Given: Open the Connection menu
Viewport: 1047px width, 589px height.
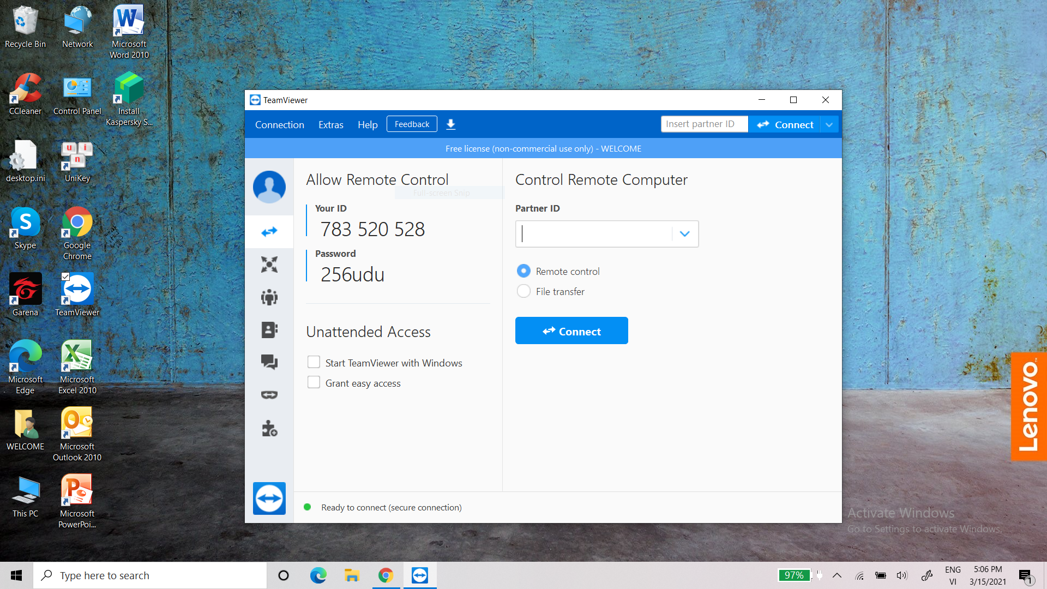Looking at the screenshot, I should 280,125.
